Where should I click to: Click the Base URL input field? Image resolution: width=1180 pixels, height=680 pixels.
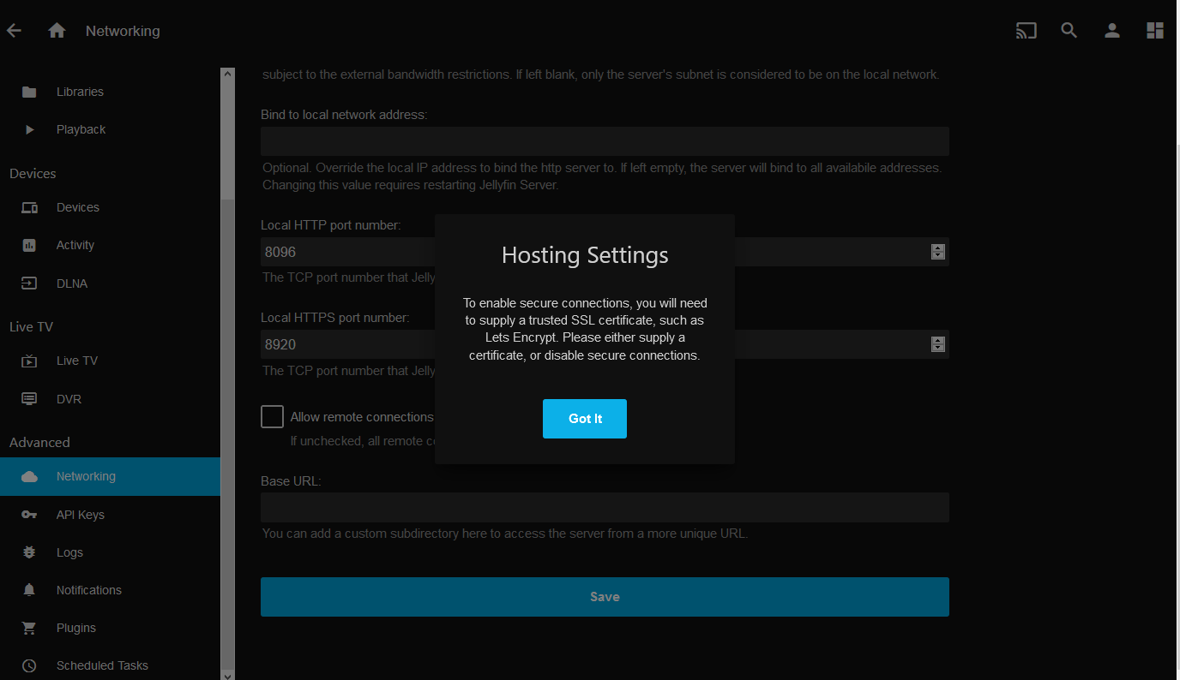(605, 507)
